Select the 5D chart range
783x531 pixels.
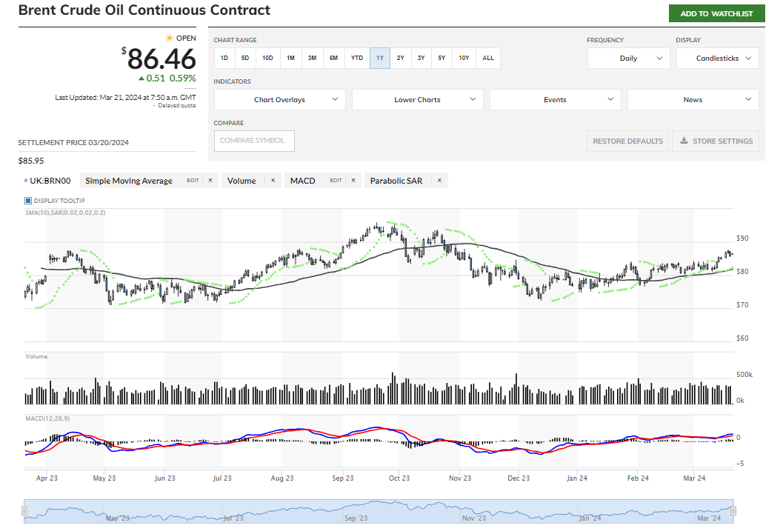245,58
